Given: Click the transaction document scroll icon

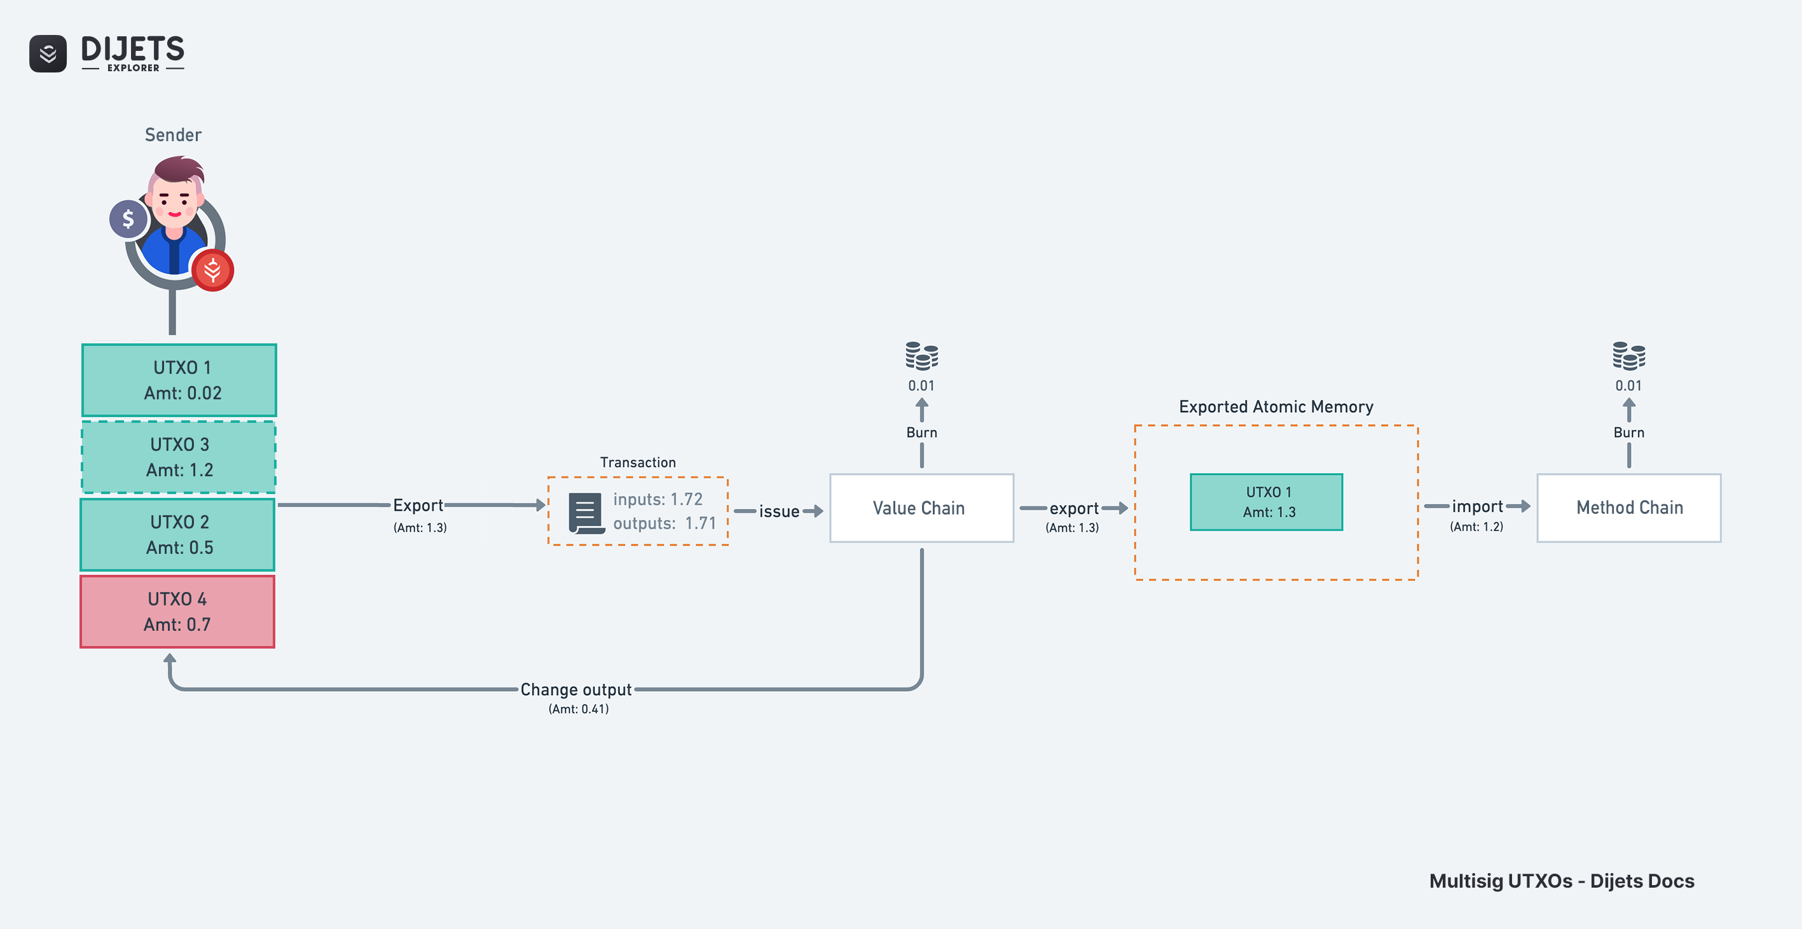Looking at the screenshot, I should (x=586, y=513).
